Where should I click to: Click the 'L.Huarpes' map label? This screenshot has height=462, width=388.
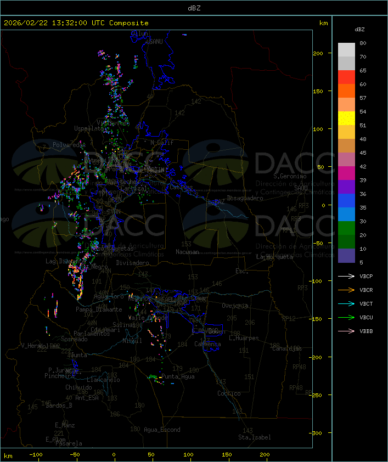click(x=244, y=338)
